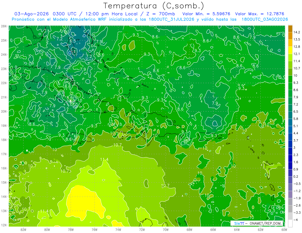Click the teal colorbar segment between 5.8 and 6.5

coord(290,115)
